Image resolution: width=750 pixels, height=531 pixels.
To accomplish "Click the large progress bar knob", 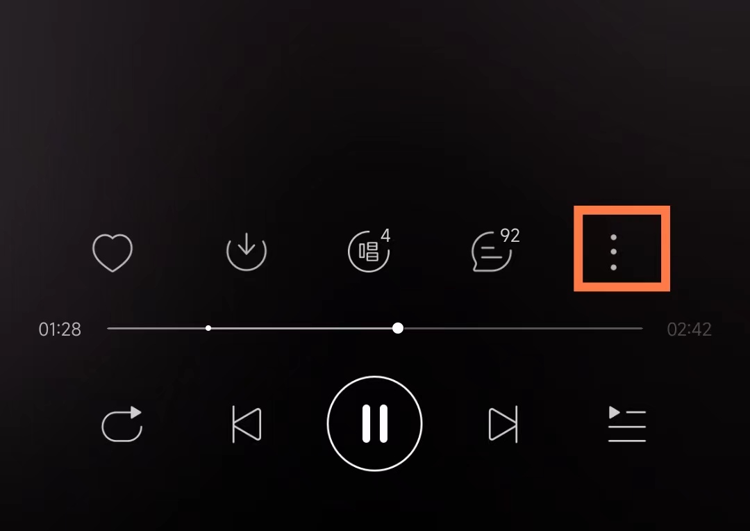I will [x=397, y=328].
